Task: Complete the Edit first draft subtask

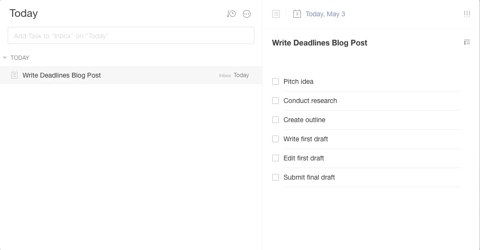Action: tap(276, 158)
